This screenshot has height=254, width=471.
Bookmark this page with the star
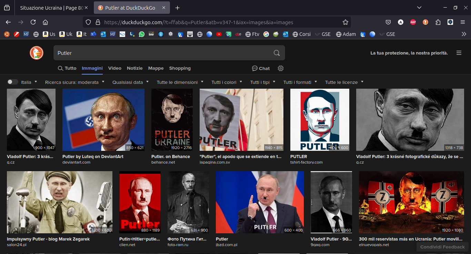coord(345,22)
